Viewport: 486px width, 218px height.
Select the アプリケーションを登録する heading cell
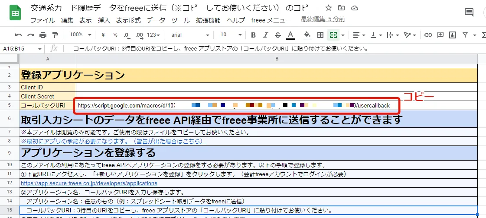tap(248, 152)
